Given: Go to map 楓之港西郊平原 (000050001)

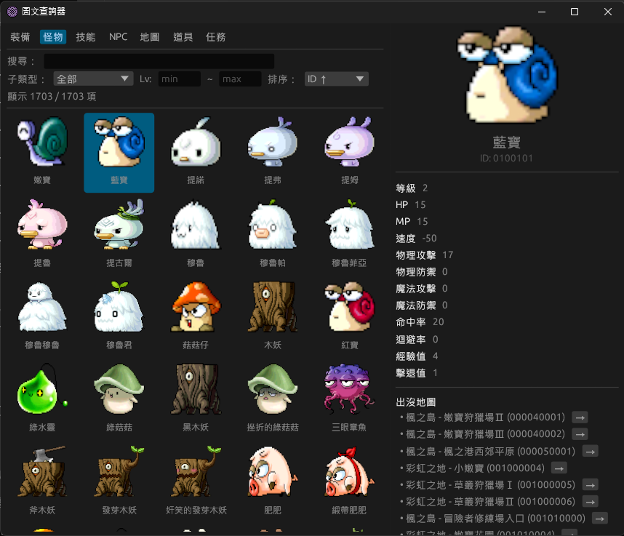Looking at the screenshot, I should coord(590,452).
